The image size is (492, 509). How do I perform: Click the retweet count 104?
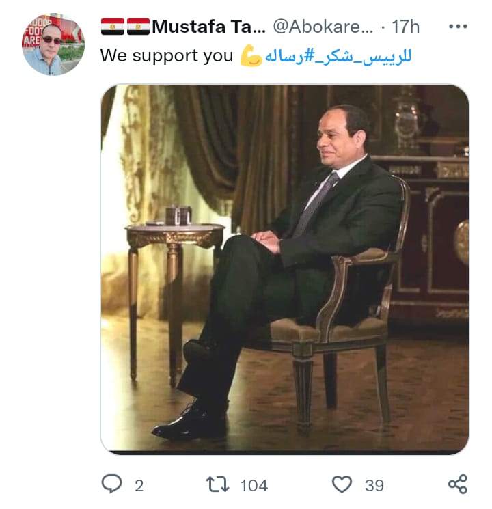point(254,486)
